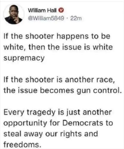Click William Hall's profile picture
This screenshot has height=149, width=124.
point(14,14)
